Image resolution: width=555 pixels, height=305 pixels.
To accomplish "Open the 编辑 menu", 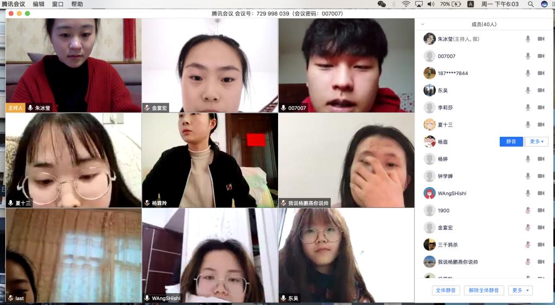I will click(38, 4).
